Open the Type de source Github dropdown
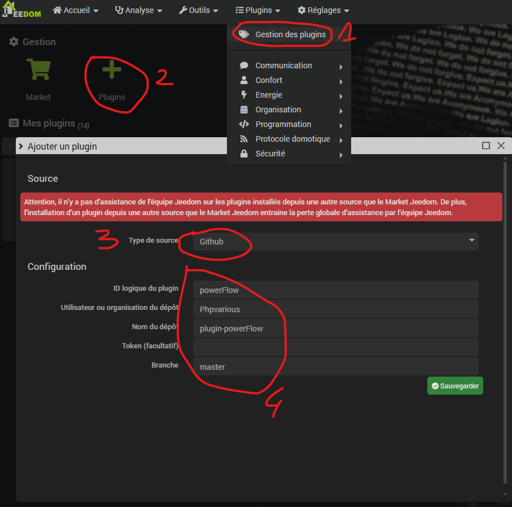This screenshot has height=507, width=512. 335,242
